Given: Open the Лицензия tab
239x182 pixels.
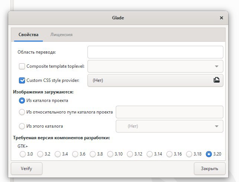Looking at the screenshot, I should (61, 35).
